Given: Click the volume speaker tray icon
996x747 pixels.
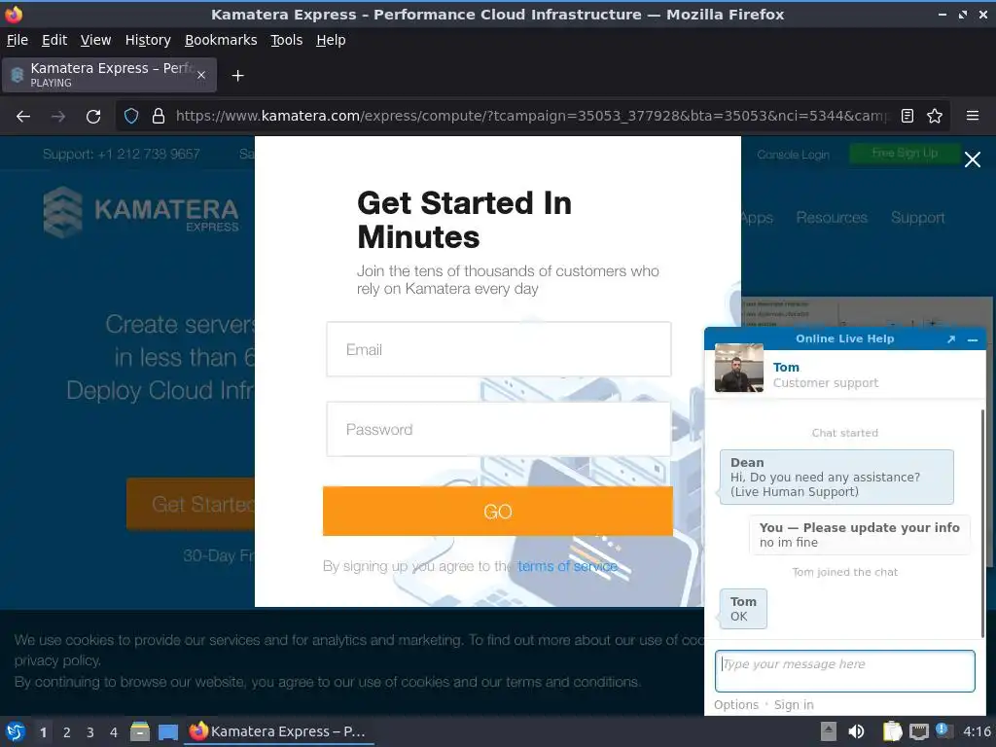Looking at the screenshot, I should click(x=856, y=731).
